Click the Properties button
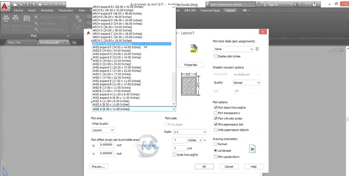The image size is (349, 176). 191,65
